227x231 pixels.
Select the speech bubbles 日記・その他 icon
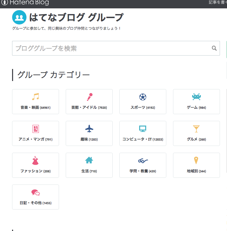pos(36,192)
